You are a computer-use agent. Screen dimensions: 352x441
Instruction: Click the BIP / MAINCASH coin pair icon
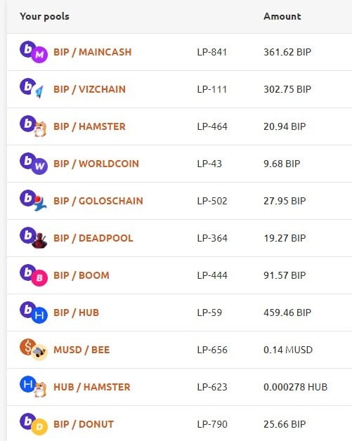34,52
